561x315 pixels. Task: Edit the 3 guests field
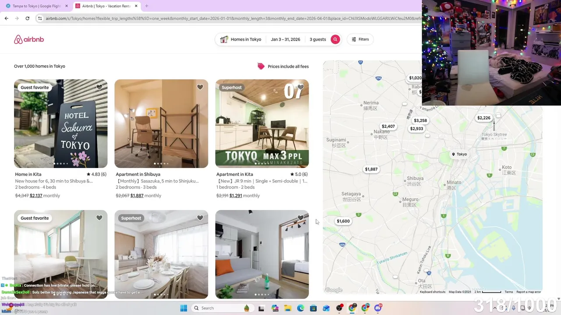coord(318,39)
